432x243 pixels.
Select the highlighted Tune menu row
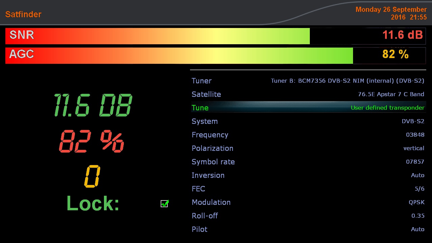point(307,108)
